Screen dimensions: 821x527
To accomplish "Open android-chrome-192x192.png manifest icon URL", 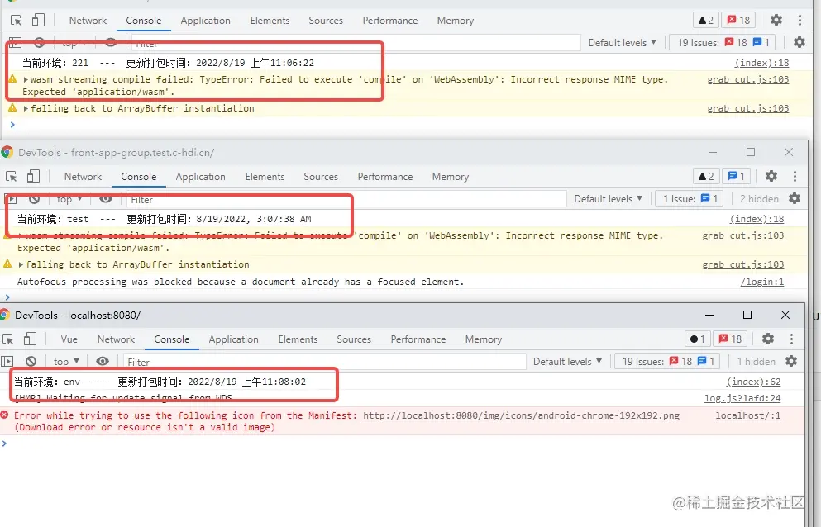I will 521,415.
